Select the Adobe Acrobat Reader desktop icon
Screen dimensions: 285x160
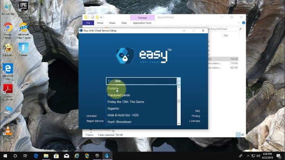coord(8,92)
